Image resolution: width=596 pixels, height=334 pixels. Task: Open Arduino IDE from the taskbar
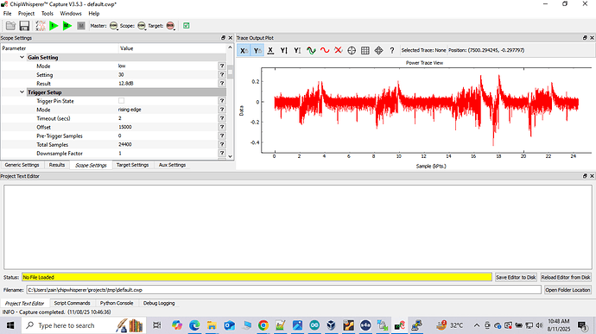(314, 325)
